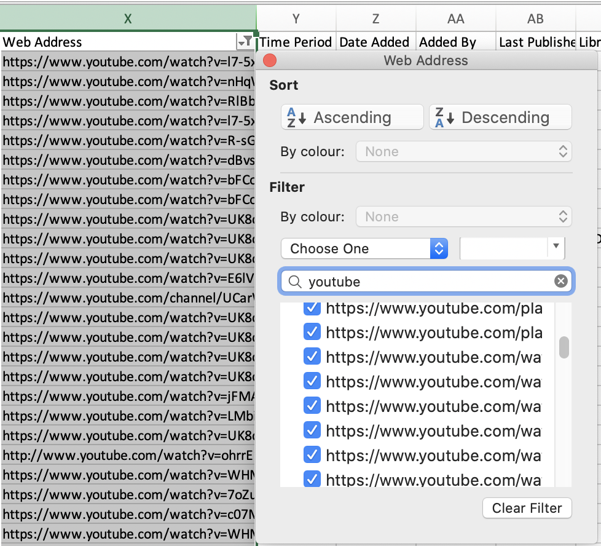Clear the youtube search text with the x icon
The height and width of the screenshot is (546, 601).
point(561,281)
